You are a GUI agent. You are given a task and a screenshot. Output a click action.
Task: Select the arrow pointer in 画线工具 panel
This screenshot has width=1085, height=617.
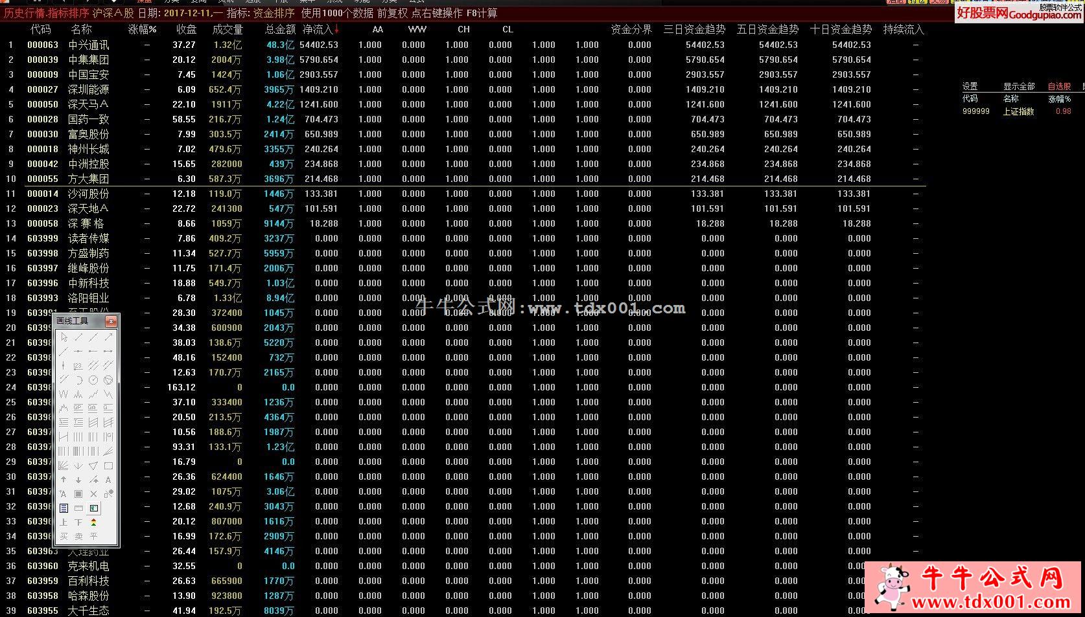pyautogui.click(x=64, y=337)
